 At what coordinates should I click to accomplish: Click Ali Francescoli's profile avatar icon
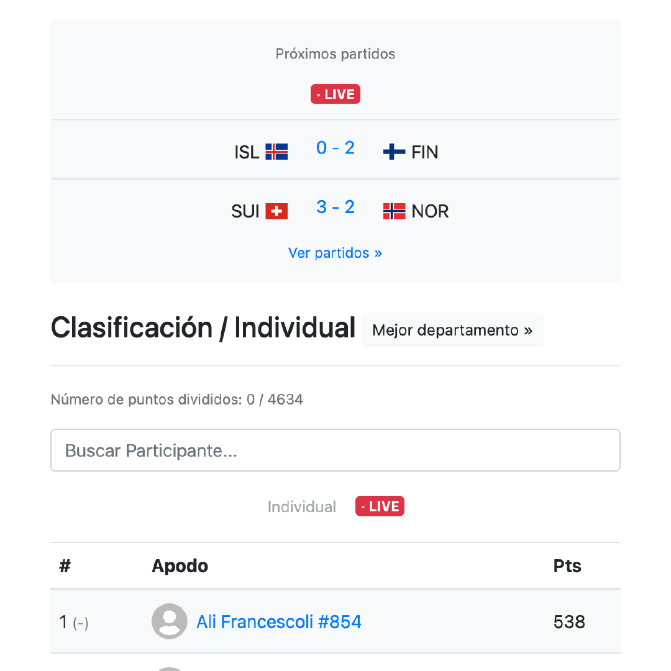tap(169, 621)
